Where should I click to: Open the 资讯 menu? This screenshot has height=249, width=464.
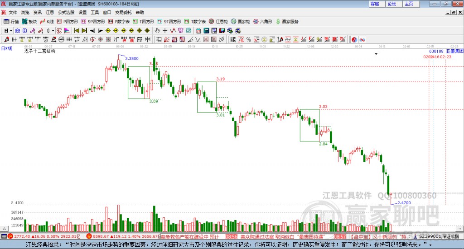point(37,12)
